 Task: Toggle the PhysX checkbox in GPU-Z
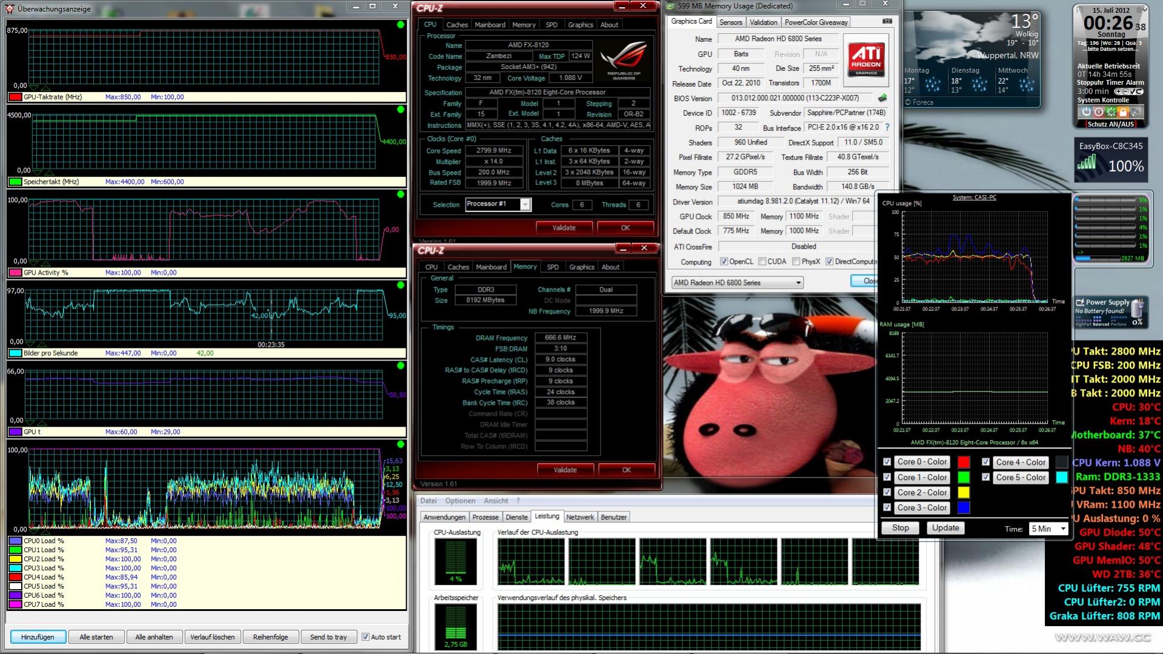pyautogui.click(x=796, y=262)
